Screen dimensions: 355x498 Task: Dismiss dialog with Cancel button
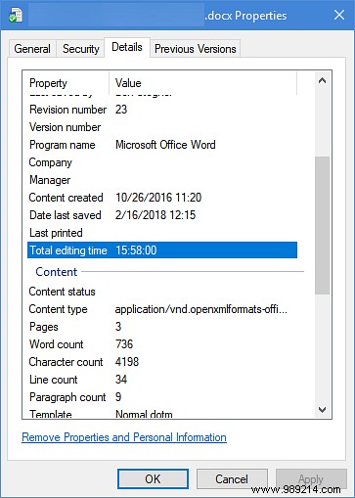(x=232, y=479)
